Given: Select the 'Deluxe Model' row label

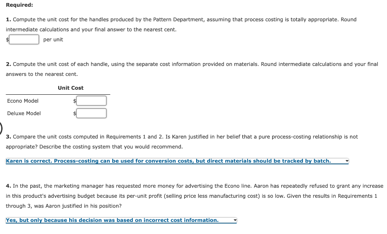Looking at the screenshot, I should coord(24,113).
